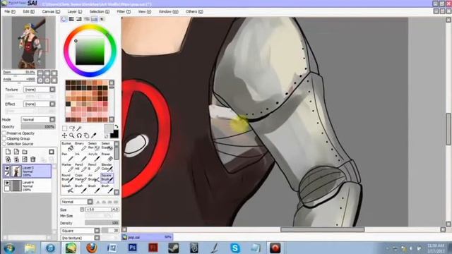The height and width of the screenshot is (254, 452).
Task: Choose the Acrylic brush tool
Action: click(94, 157)
